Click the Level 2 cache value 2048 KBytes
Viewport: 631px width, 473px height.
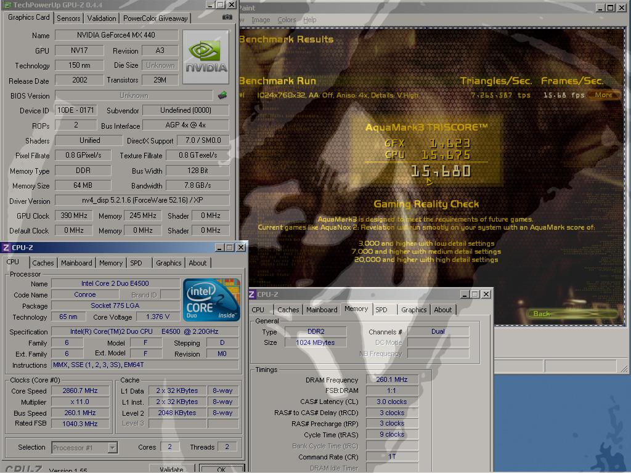(x=177, y=413)
